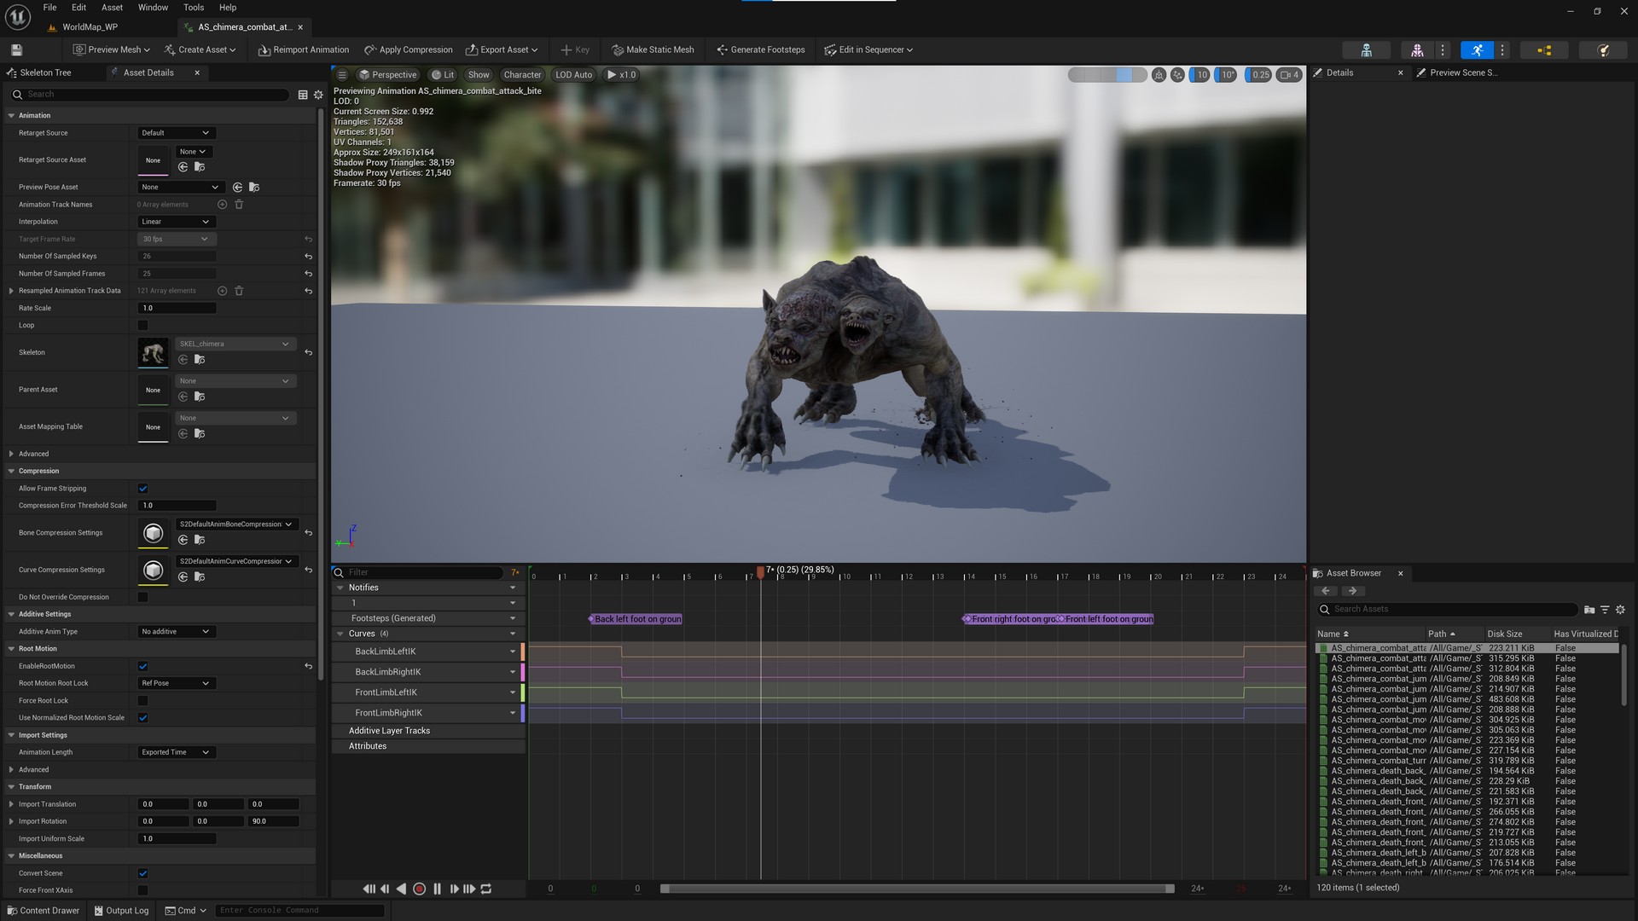Enable Do Not Override Compression

tap(142, 597)
